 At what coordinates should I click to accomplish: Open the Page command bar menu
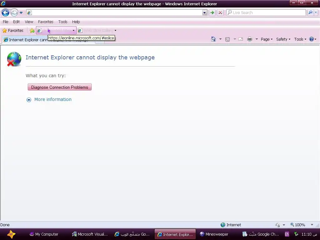click(267, 39)
